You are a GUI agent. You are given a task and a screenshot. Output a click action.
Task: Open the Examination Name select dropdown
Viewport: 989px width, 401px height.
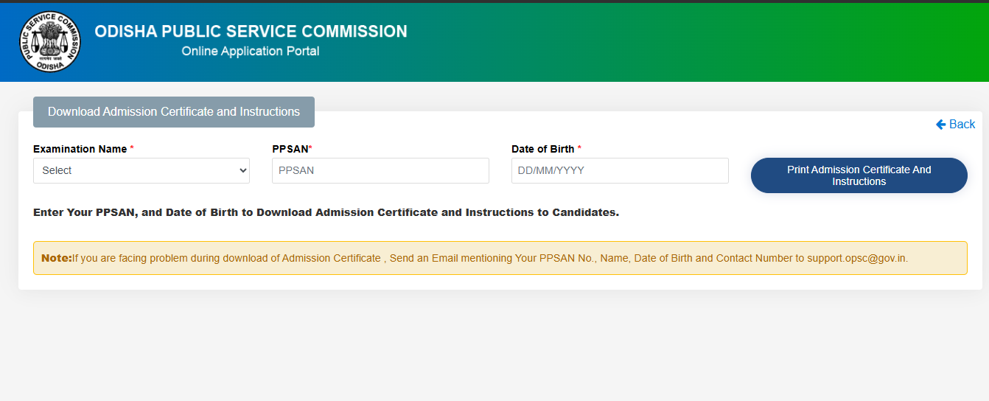141,170
